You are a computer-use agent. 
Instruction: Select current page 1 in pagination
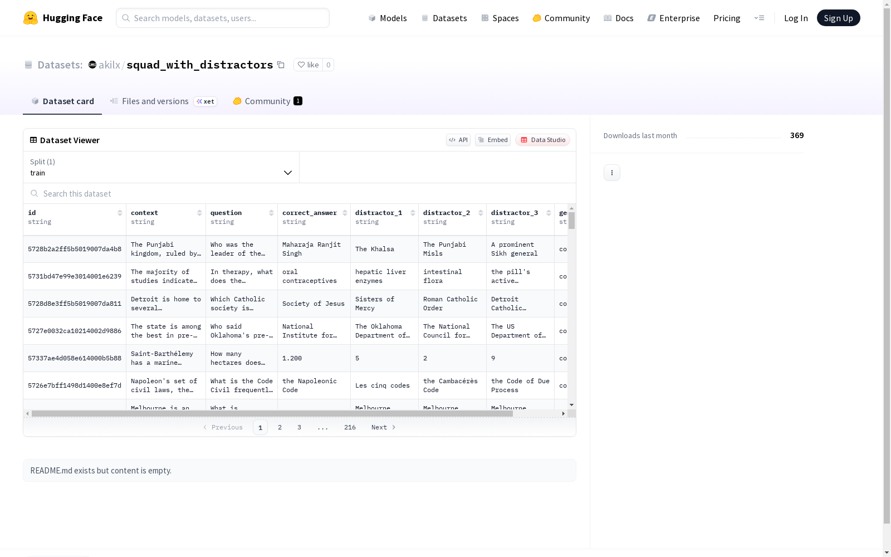[x=260, y=427]
